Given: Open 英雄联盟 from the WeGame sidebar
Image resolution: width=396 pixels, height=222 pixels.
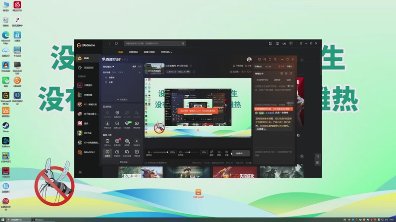Looking at the screenshot, I should pyautogui.click(x=88, y=95).
